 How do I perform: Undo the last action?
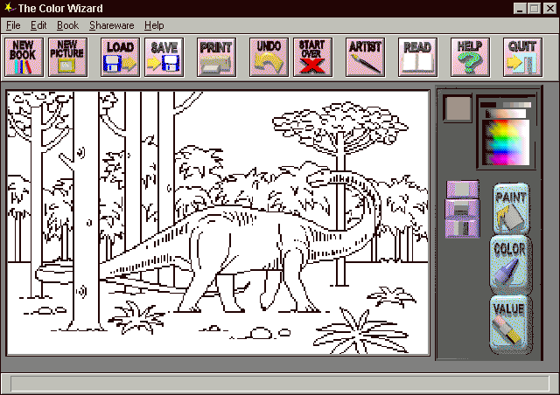tap(269, 57)
